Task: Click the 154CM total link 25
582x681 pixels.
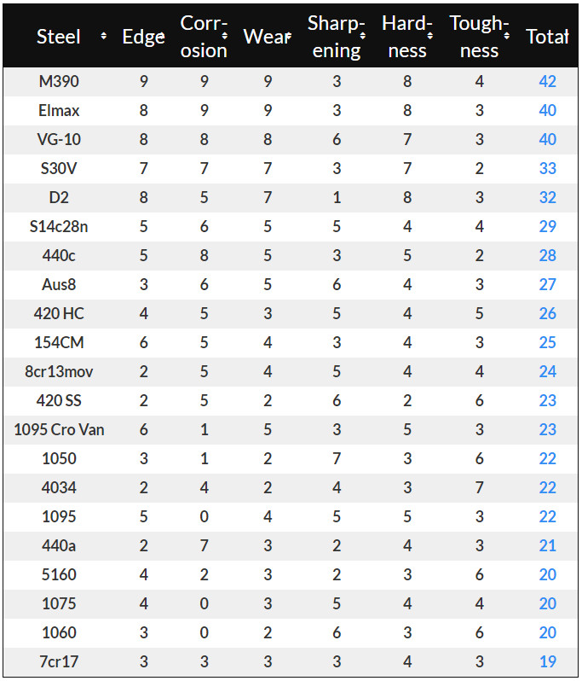Action: (547, 342)
